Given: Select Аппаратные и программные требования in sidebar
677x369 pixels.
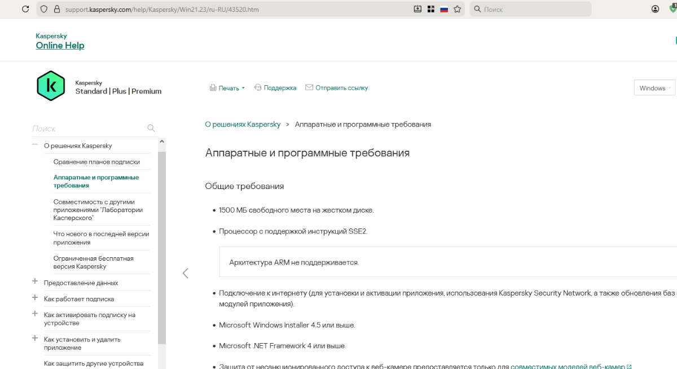Looking at the screenshot, I should [96, 181].
